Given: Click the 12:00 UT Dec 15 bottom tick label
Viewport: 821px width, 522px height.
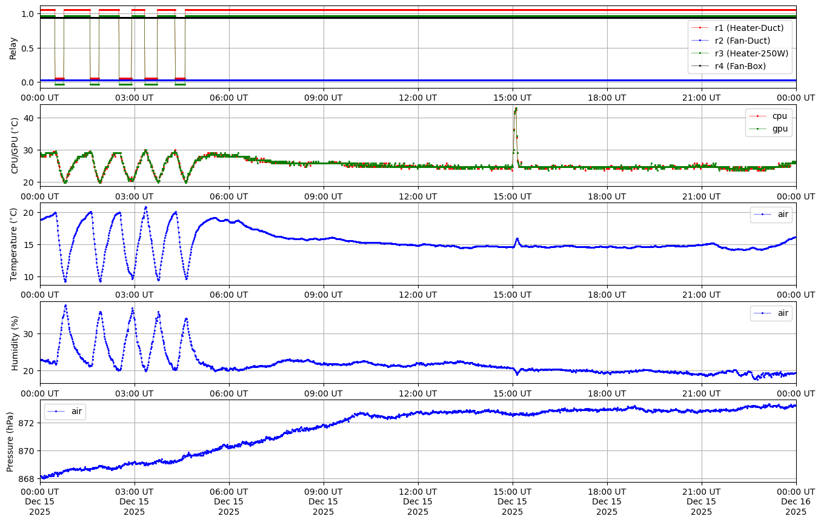Looking at the screenshot, I should [x=417, y=501].
